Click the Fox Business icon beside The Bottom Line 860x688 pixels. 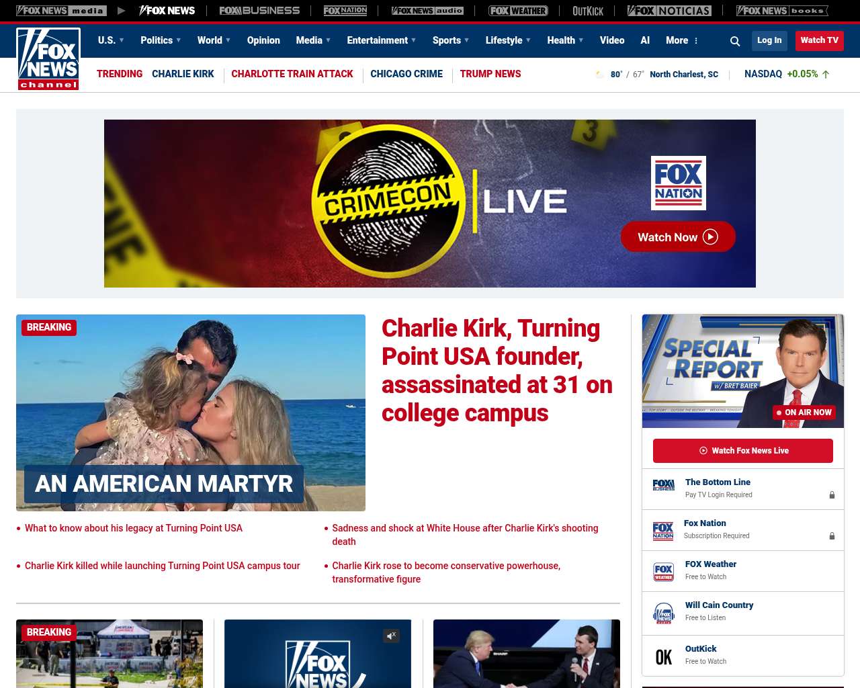[664, 485]
